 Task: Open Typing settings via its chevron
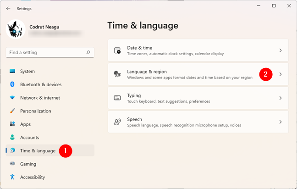pos(280,98)
